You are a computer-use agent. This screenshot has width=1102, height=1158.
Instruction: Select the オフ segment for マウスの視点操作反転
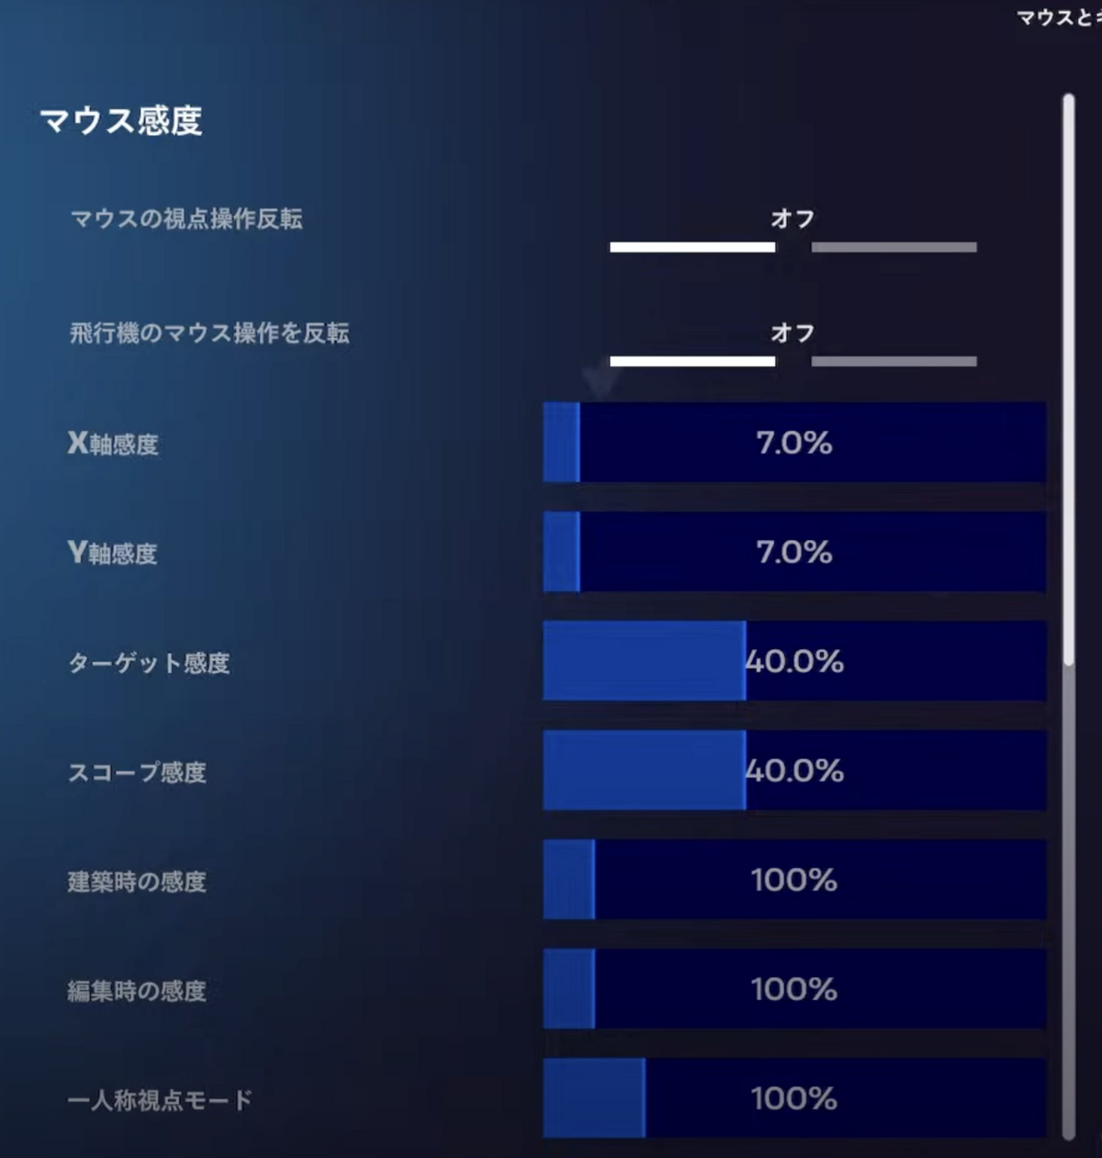pyautogui.click(x=692, y=247)
